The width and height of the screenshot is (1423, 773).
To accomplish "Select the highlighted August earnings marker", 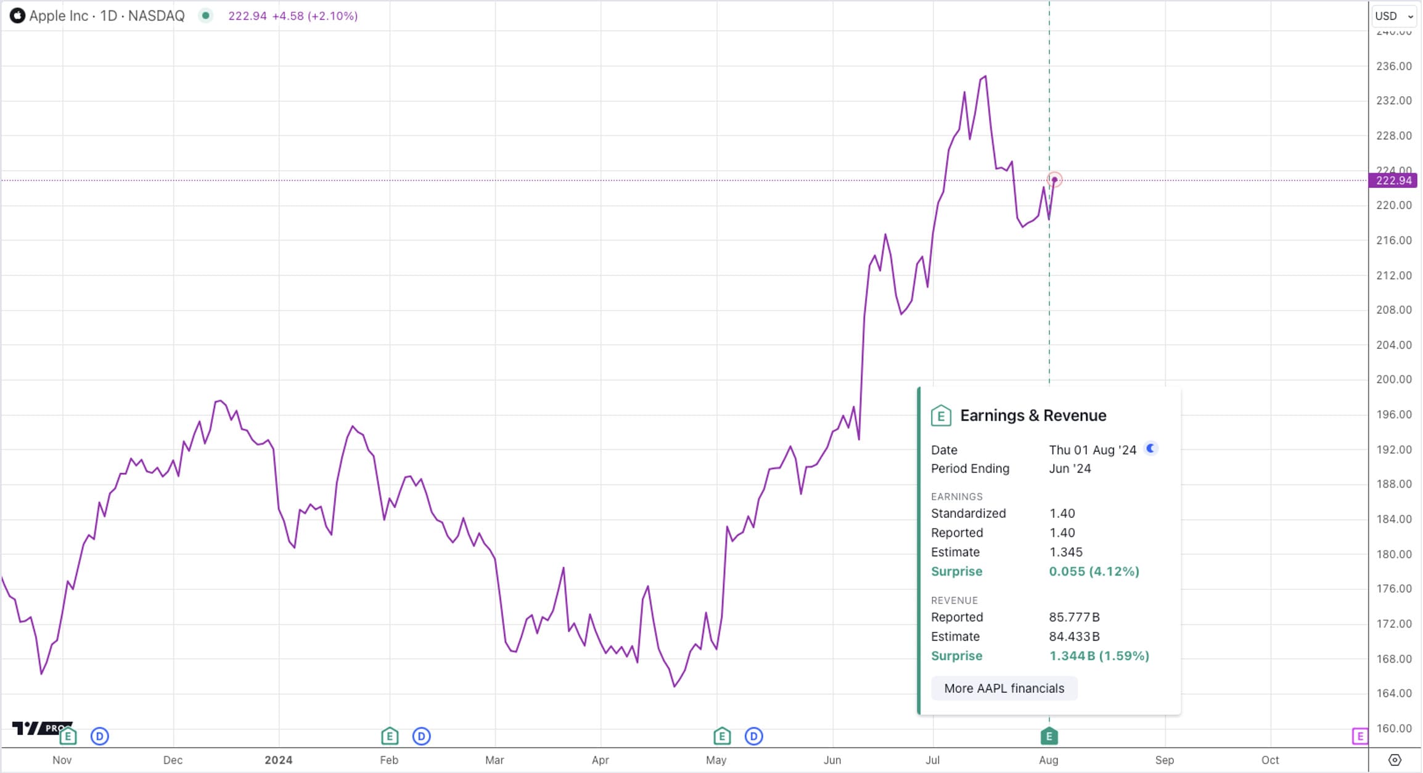I will point(1049,736).
